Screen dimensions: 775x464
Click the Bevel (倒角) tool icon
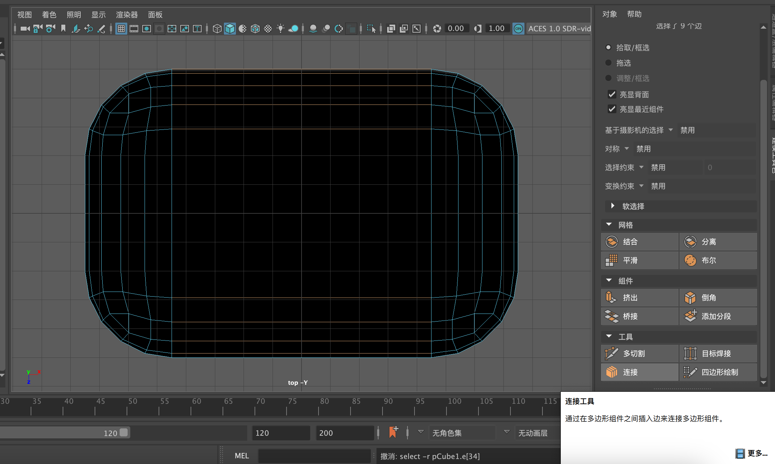[x=690, y=297]
